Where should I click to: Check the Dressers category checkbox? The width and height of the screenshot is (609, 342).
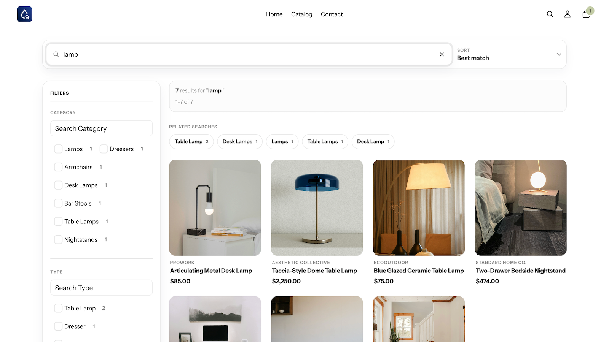tap(104, 149)
